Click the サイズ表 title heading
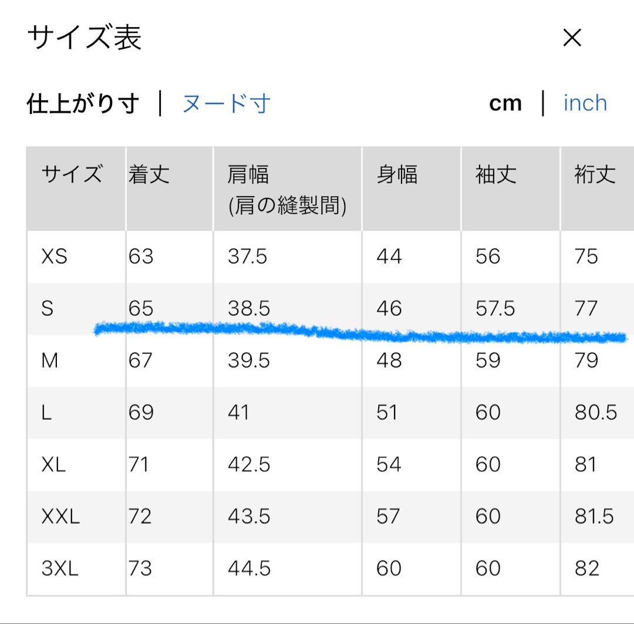 click(85, 37)
